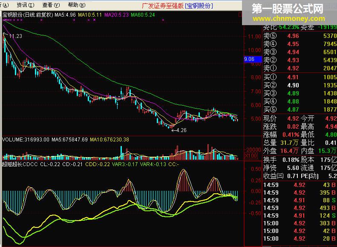This screenshot has height=247, width=337.
Task: Select the MA5:4.96 indicator label
Action: (65, 15)
